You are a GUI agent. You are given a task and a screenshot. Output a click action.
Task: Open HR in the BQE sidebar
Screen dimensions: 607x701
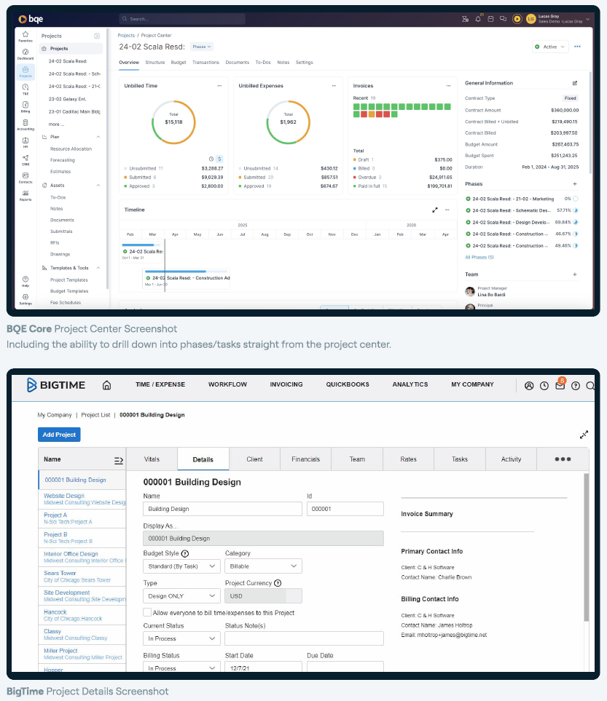(26, 143)
